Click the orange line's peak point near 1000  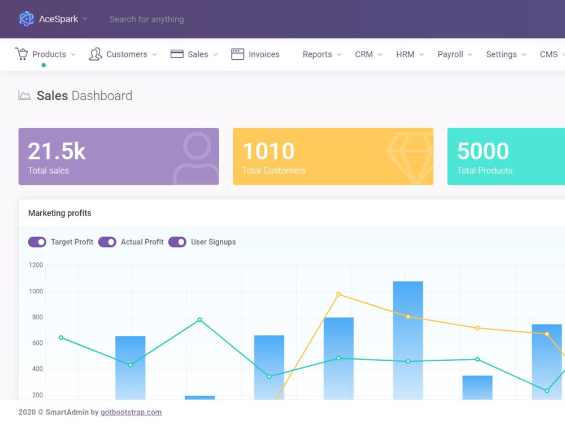338,294
